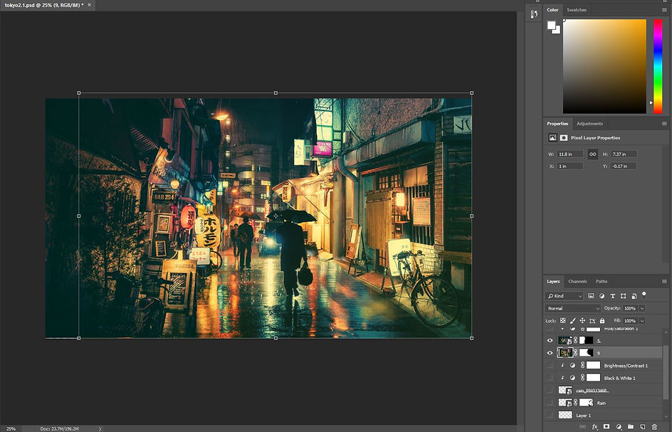
Task: Filter layers list by adjustment layers
Action: click(602, 296)
